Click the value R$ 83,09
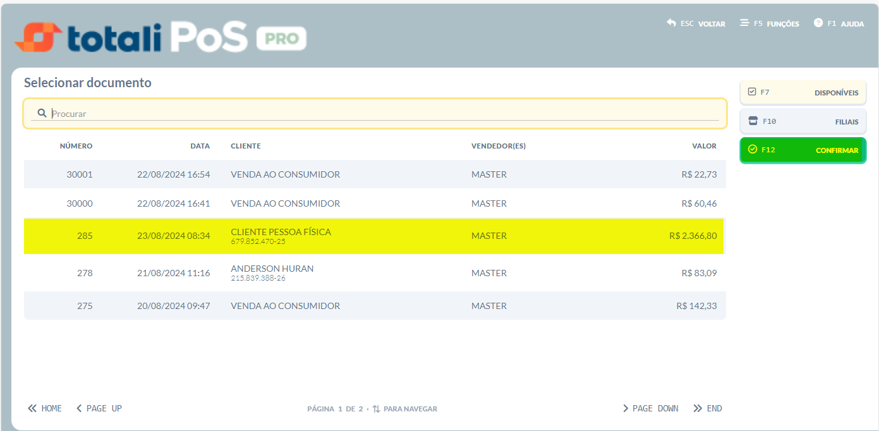The image size is (879, 431). 700,273
